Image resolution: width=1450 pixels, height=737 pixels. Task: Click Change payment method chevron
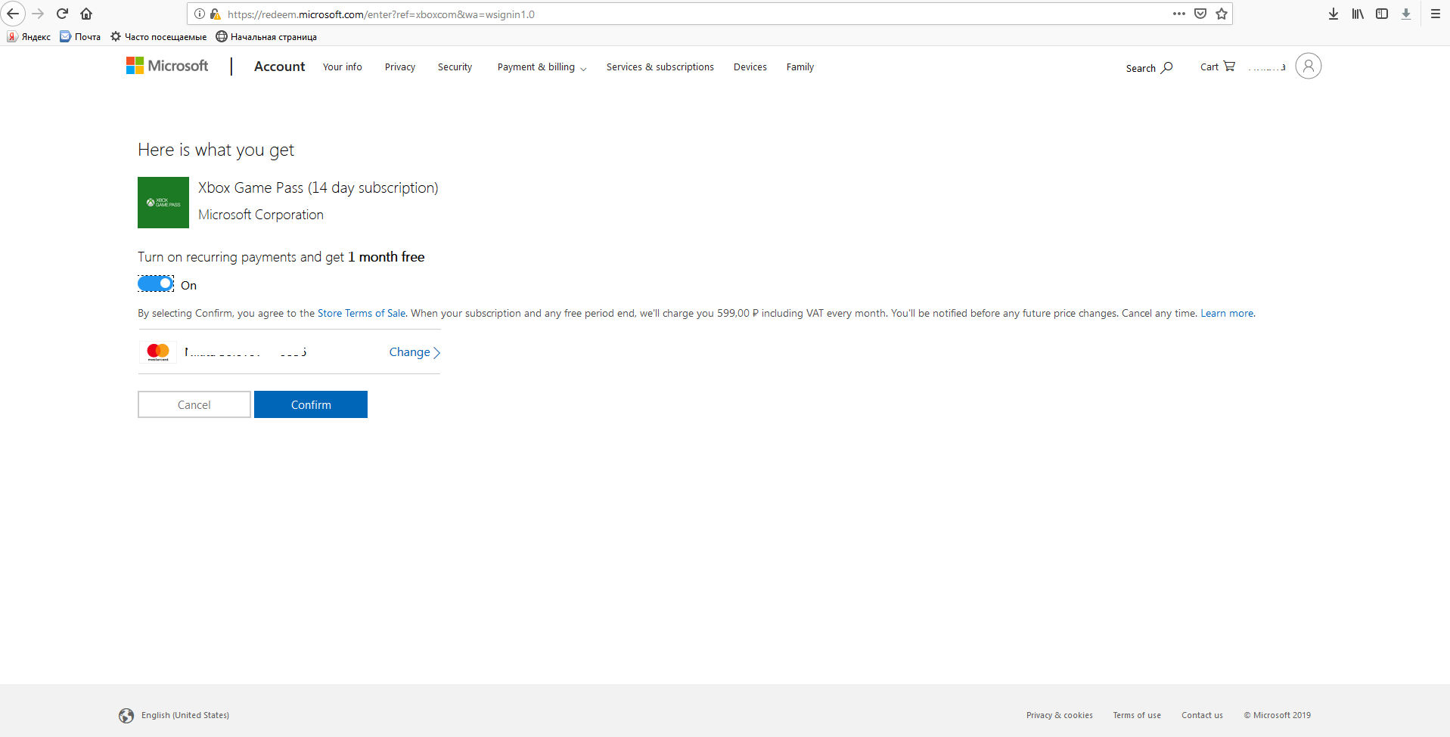415,352
